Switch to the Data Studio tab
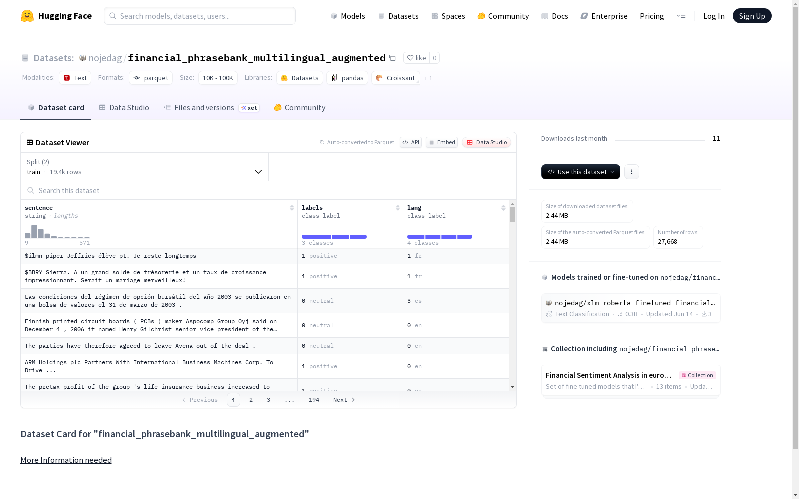 pyautogui.click(x=124, y=108)
